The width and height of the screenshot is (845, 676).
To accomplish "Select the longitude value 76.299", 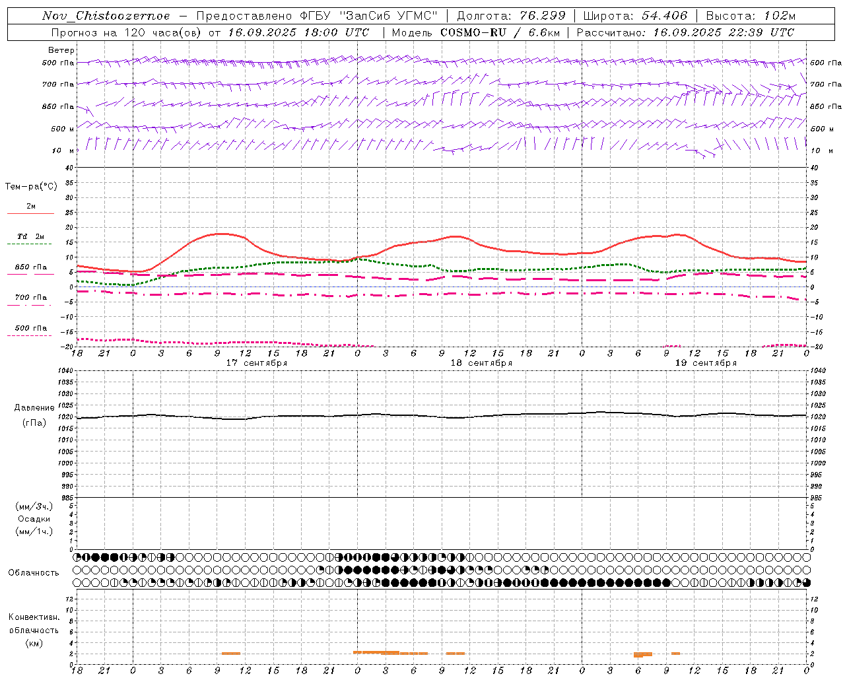I will pyautogui.click(x=543, y=16).
